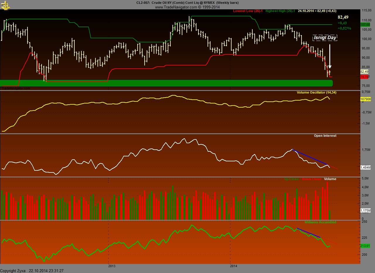Click the white down arrow annotation
The height and width of the screenshot is (273, 375).
point(330,56)
